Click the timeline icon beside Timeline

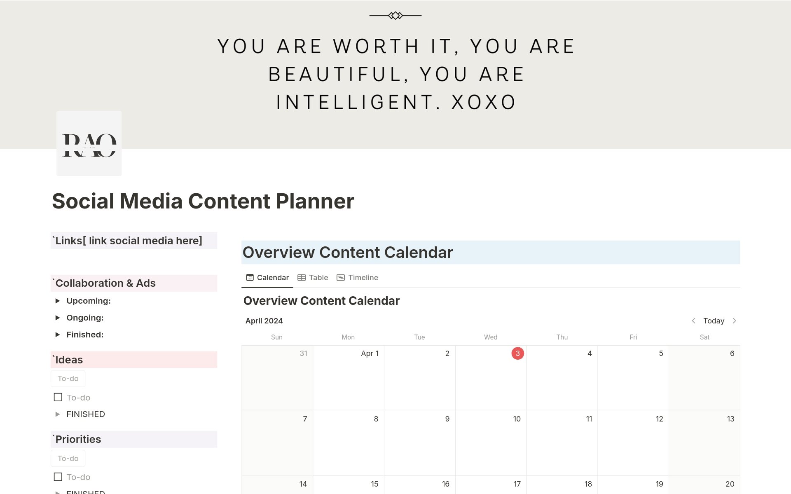340,277
